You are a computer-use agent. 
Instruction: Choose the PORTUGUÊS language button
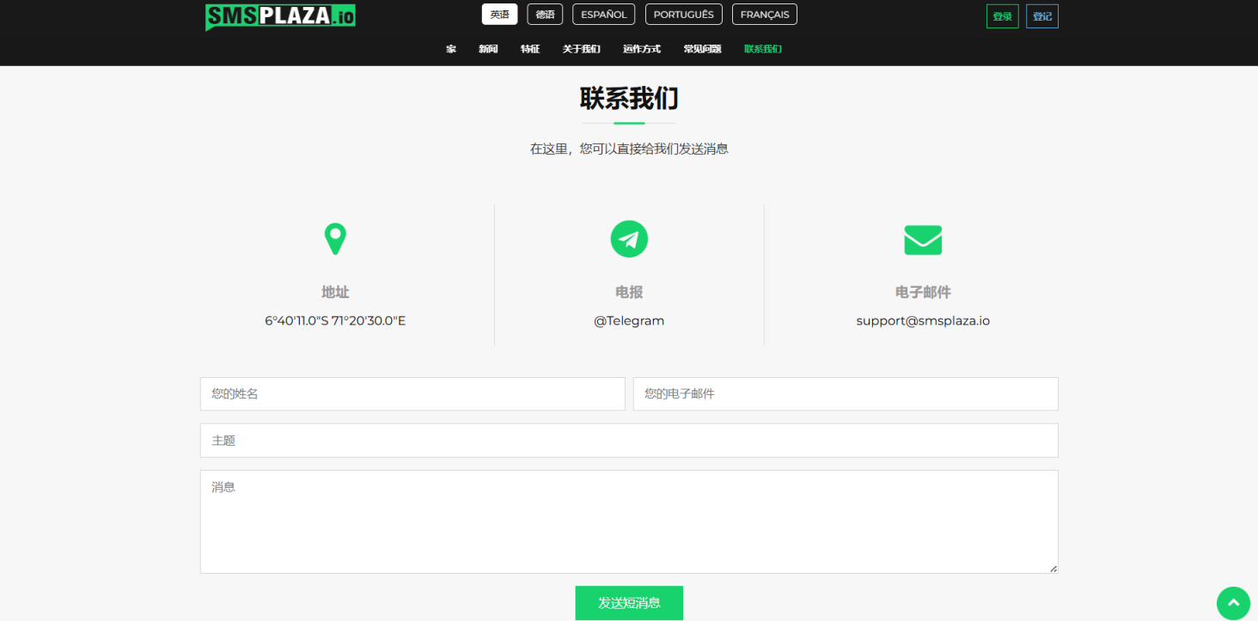683,15
